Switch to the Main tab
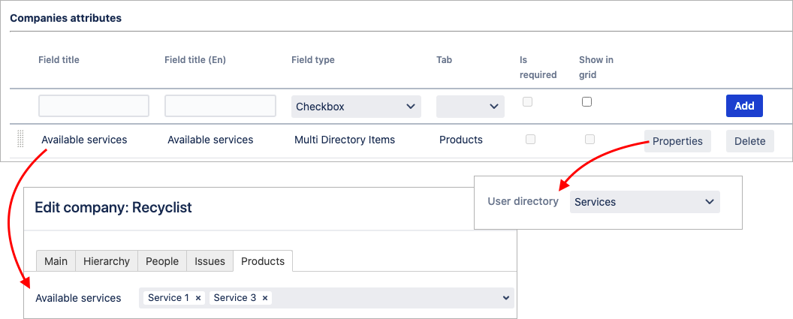This screenshot has height=319, width=793. [x=56, y=261]
